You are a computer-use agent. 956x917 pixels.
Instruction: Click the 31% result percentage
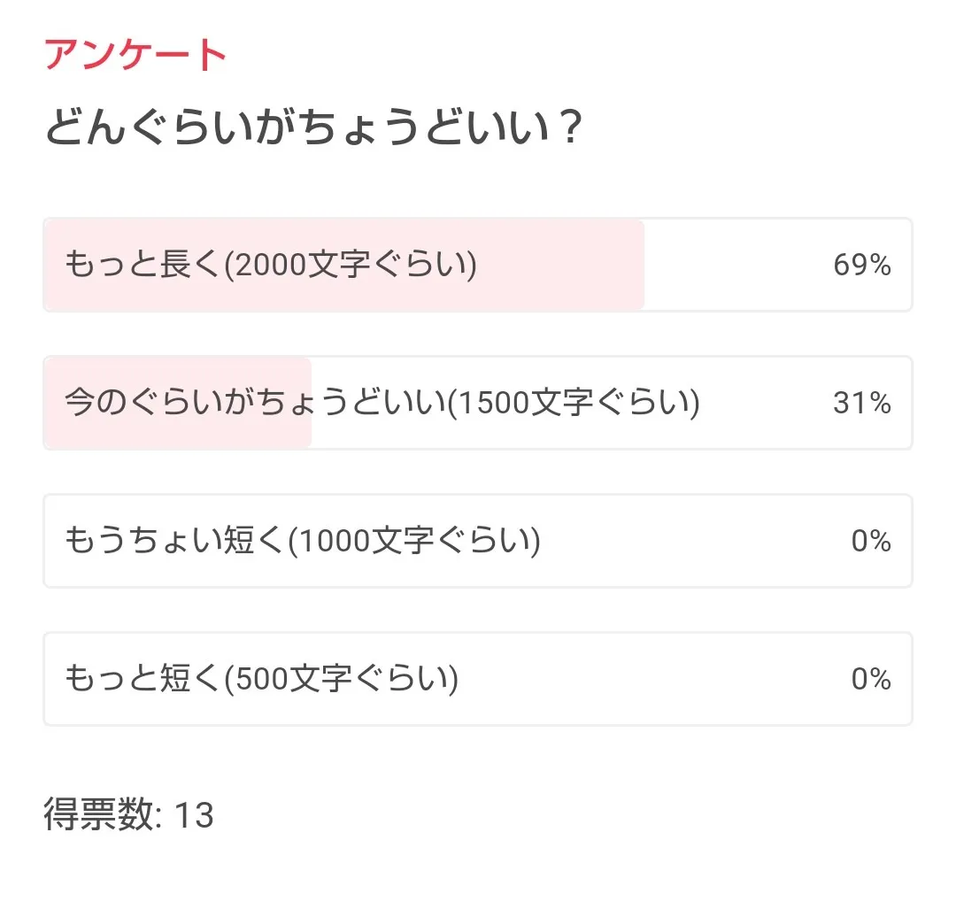(862, 403)
